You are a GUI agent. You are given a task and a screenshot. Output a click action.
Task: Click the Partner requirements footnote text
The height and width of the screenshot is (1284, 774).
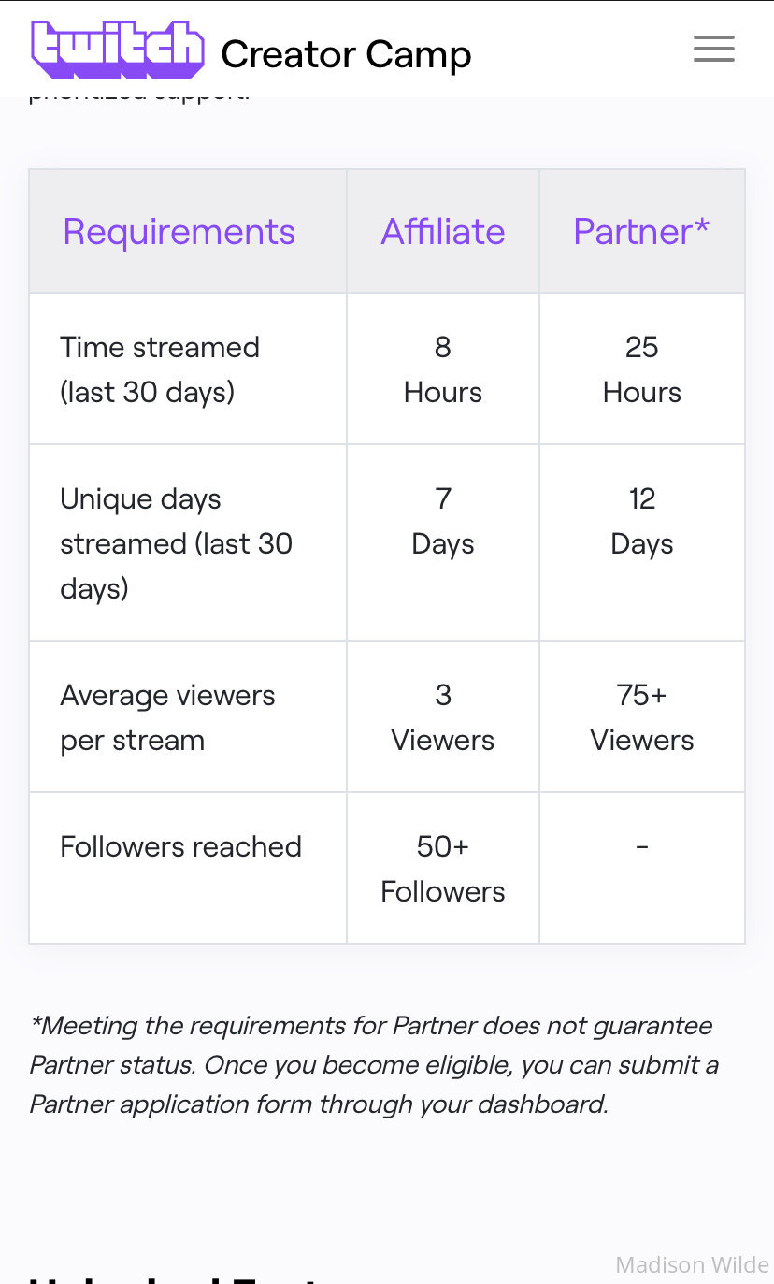coord(374,1064)
